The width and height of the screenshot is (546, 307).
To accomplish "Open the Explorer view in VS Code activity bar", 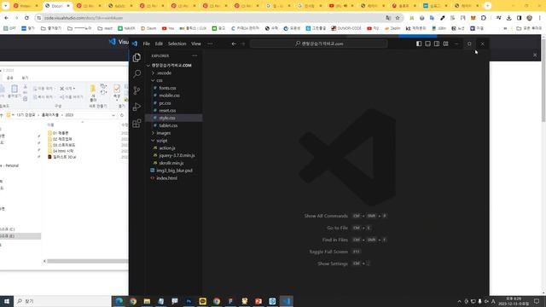I will (136, 57).
